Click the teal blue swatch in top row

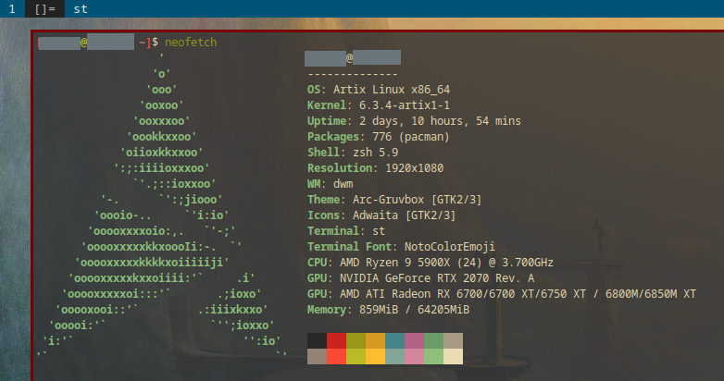point(394,341)
